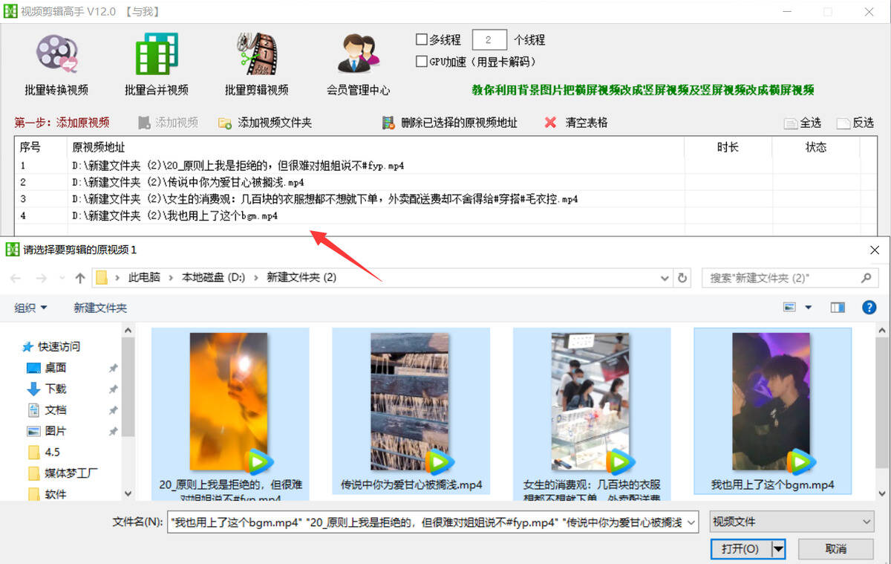Viewport: 891px width, 564px height.
Task: Click the help question mark icon
Action: 869,308
